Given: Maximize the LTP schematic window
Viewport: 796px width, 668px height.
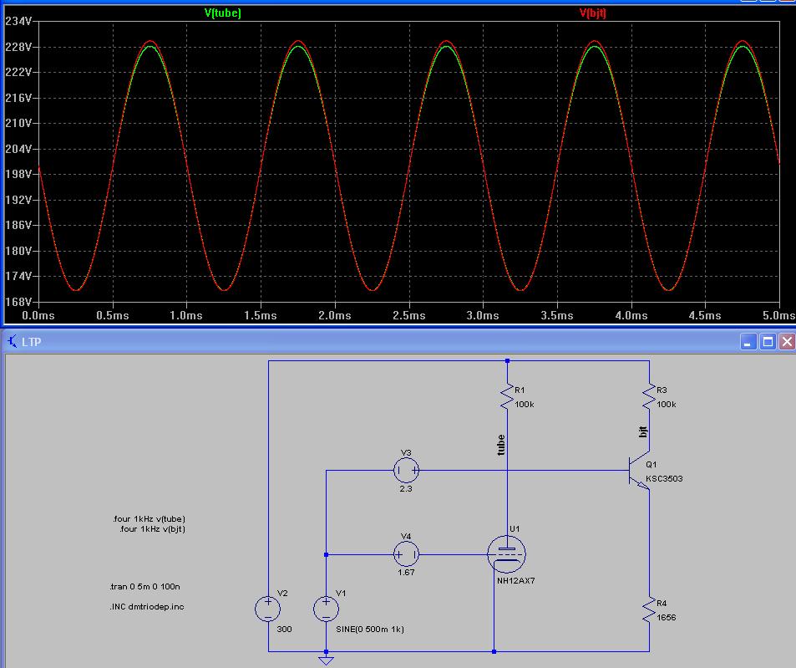Looking at the screenshot, I should pos(768,342).
